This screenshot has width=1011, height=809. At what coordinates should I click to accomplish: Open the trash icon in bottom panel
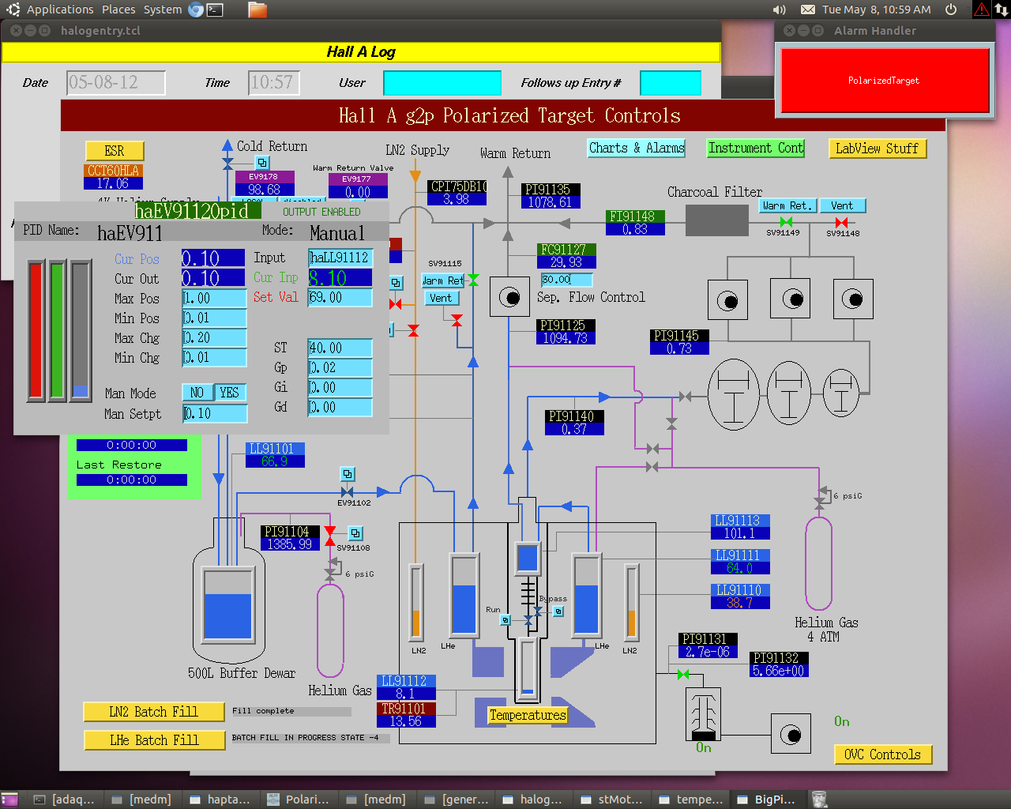819,800
